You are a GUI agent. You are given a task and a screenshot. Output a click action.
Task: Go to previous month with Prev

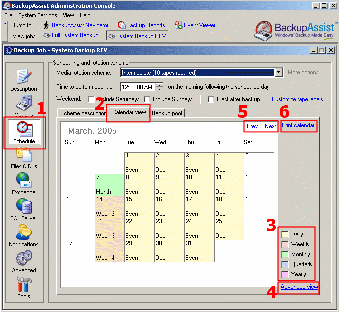(x=252, y=126)
